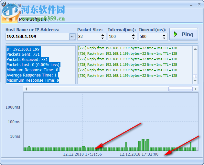
Task: Click the log scrollbar up arrow
Action: [195, 49]
